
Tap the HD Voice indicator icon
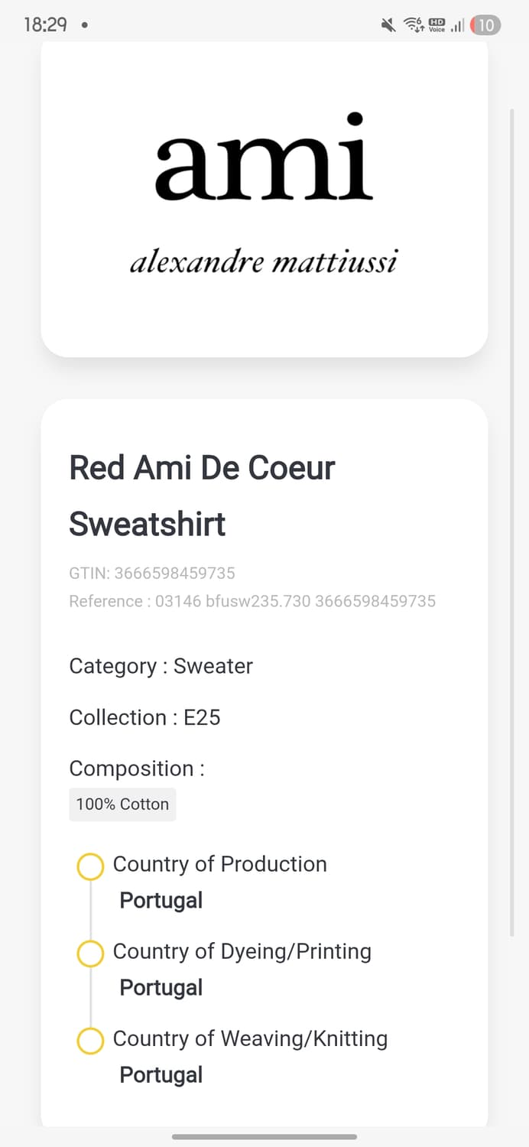click(437, 25)
